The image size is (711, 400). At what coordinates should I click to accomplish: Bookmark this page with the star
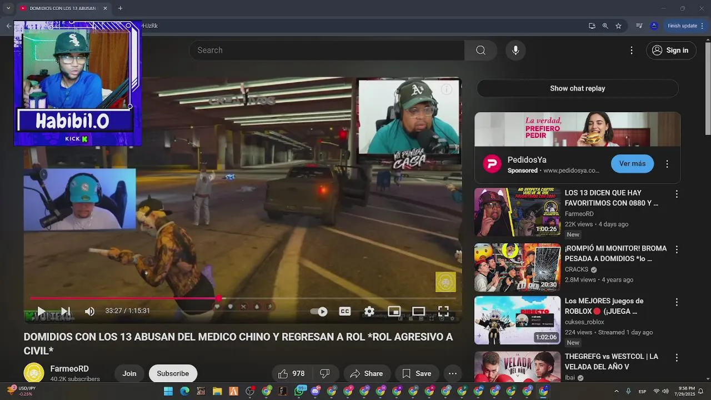click(618, 26)
